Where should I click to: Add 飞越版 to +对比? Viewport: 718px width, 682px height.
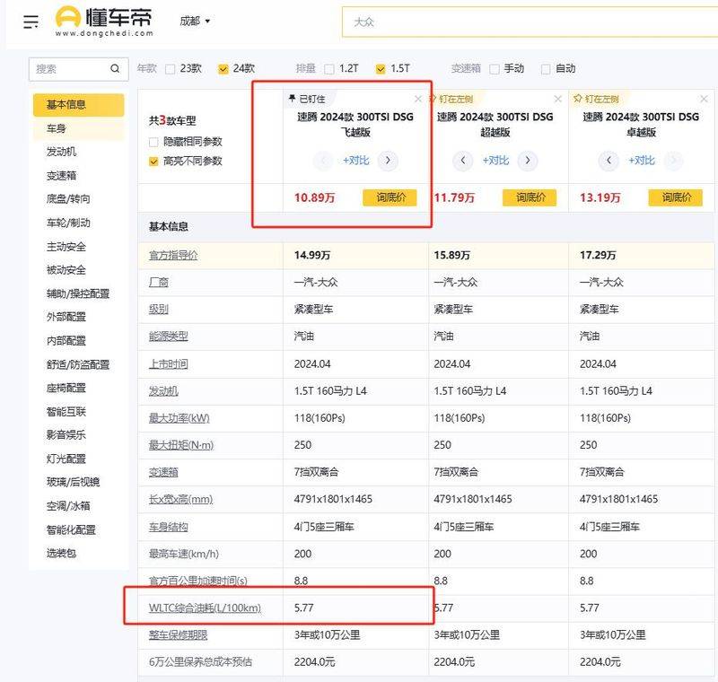355,161
